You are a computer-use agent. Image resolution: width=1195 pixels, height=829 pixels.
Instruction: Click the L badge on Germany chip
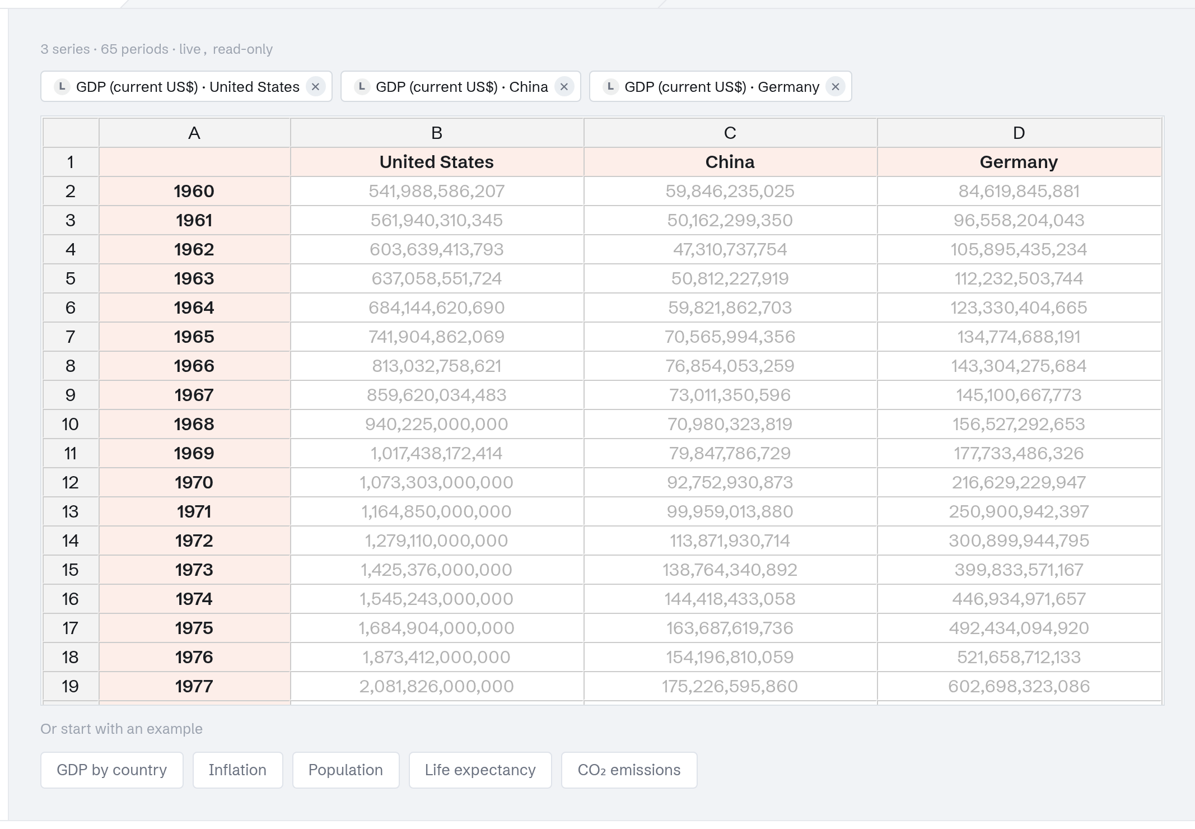coord(610,87)
